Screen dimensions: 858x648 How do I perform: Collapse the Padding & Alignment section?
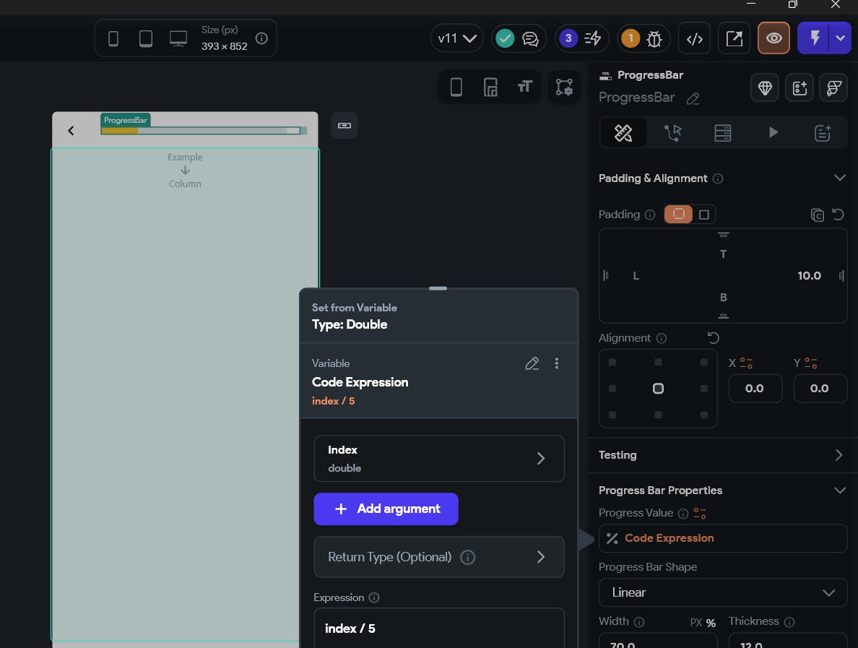(839, 178)
